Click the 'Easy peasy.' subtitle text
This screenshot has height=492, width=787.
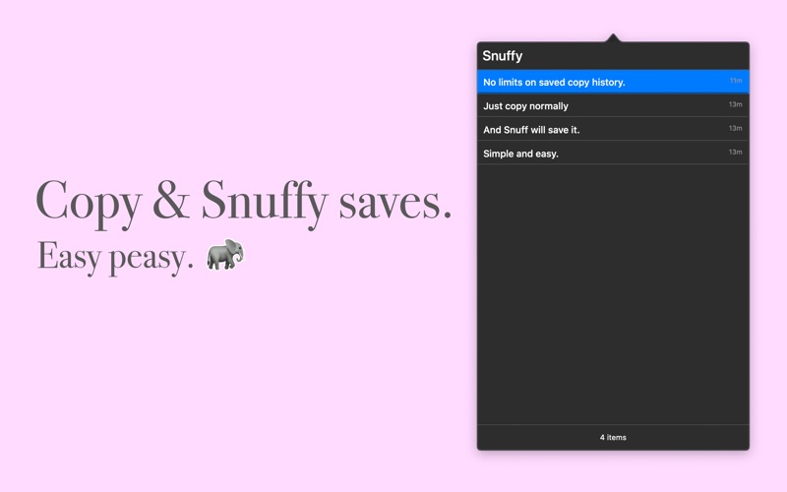pyautogui.click(x=115, y=257)
